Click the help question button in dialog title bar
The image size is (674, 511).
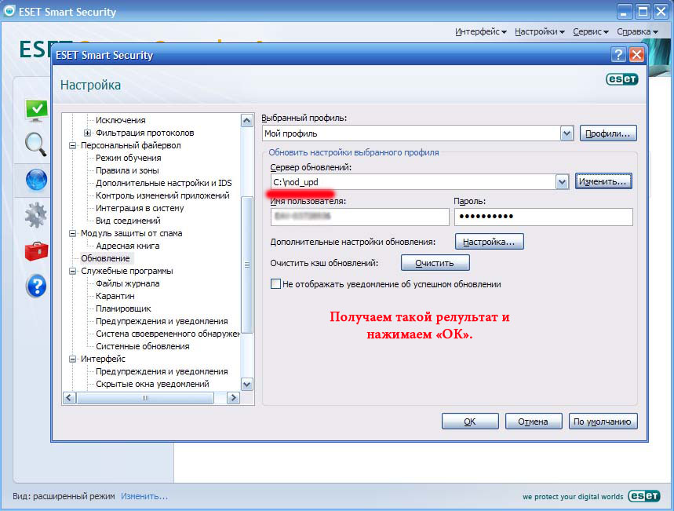(618, 55)
